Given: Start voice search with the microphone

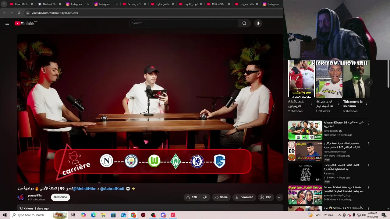Looking at the screenshot, I should point(258,23).
